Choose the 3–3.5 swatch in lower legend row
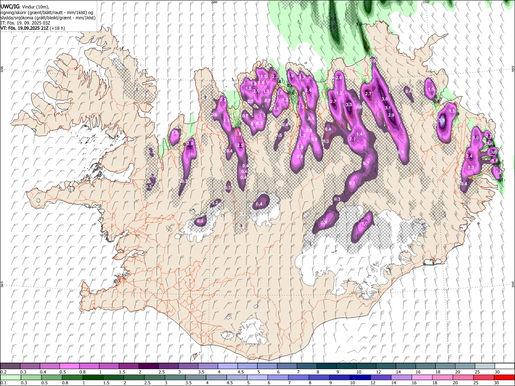The width and height of the screenshot is (515, 386). [175, 377]
